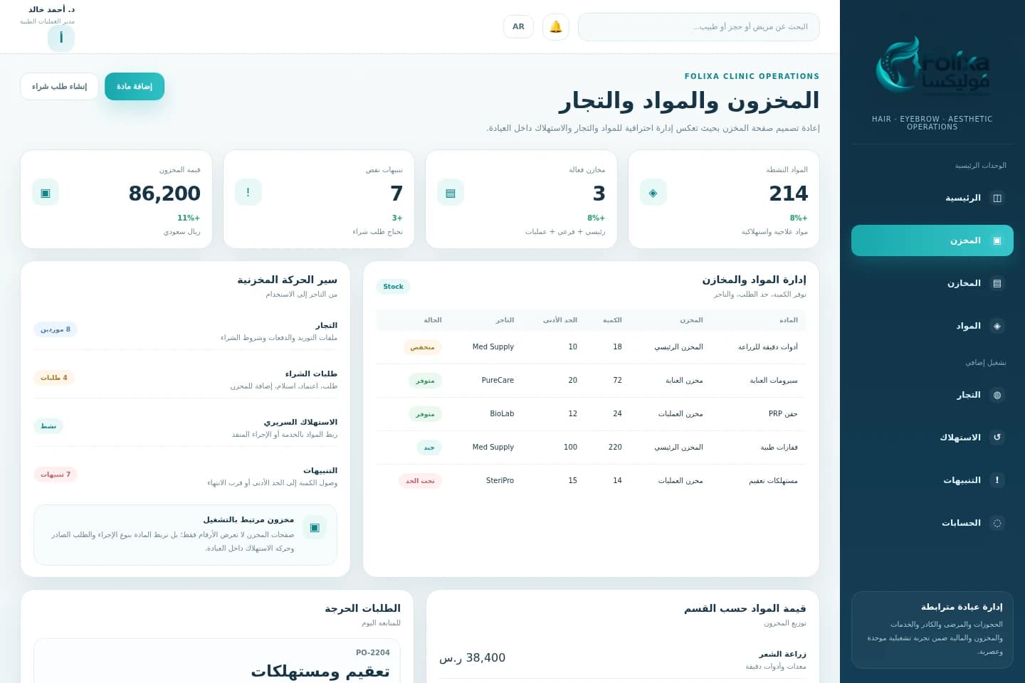Click the الاستهلاك السريري workflow title
The image size is (1025, 683).
pyautogui.click(x=300, y=422)
